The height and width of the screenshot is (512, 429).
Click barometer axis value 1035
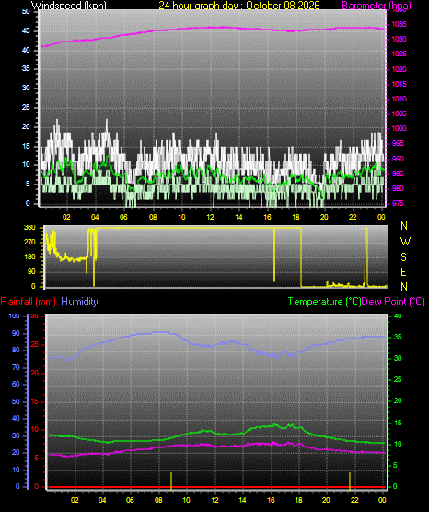click(x=399, y=25)
